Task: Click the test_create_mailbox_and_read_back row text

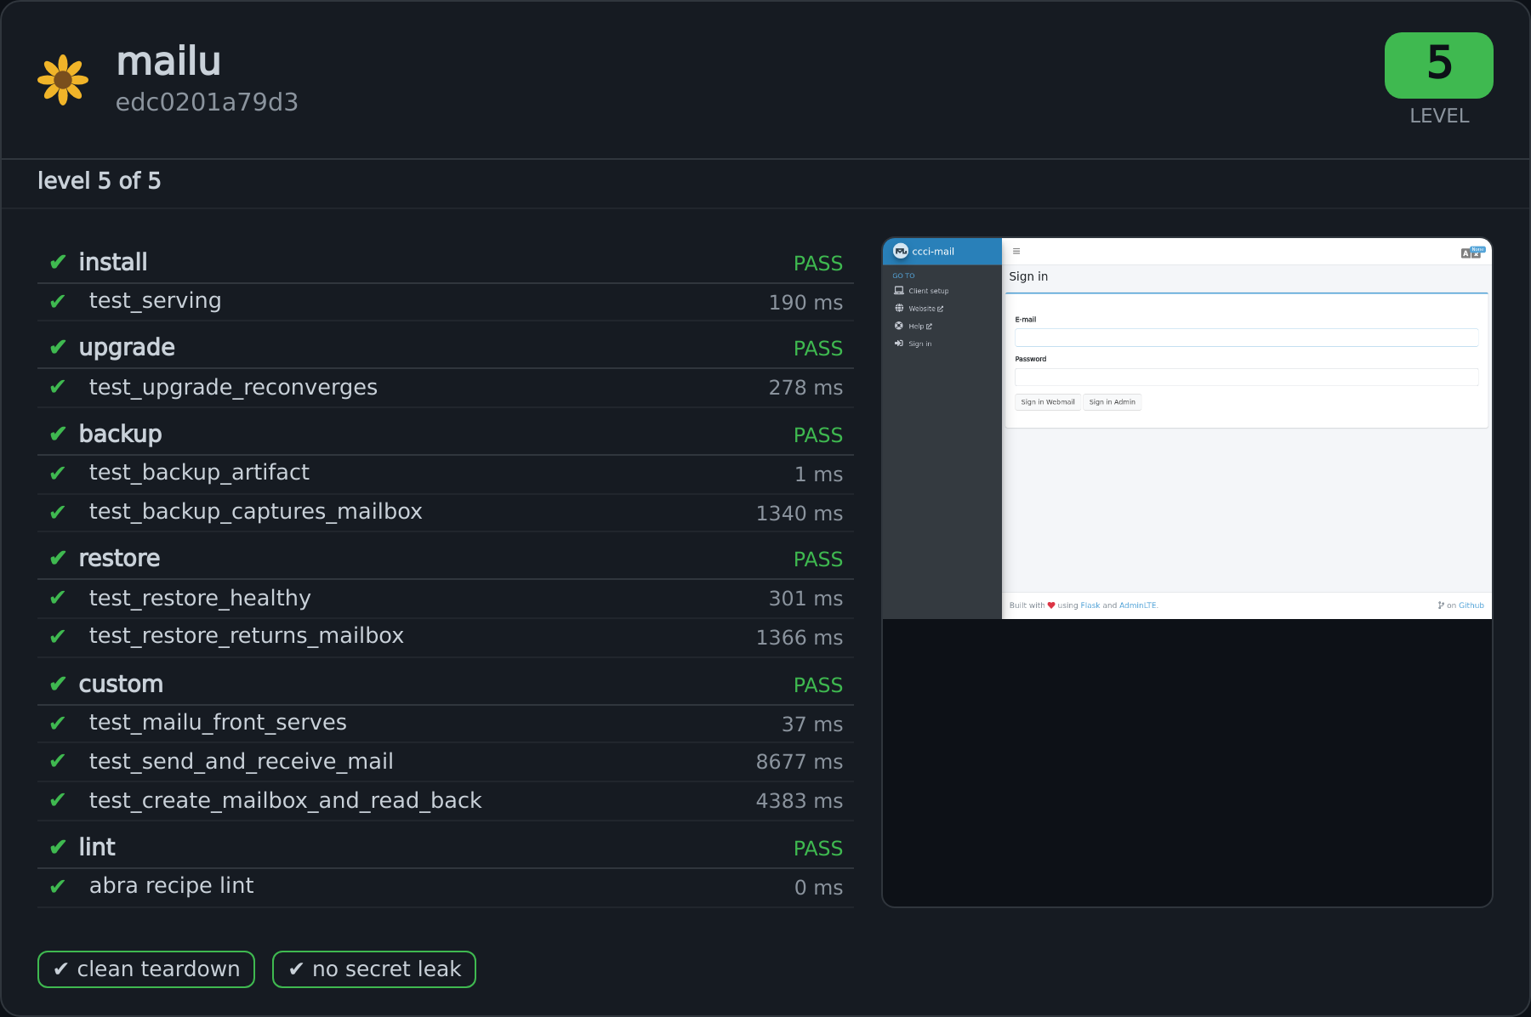Action: [285, 801]
